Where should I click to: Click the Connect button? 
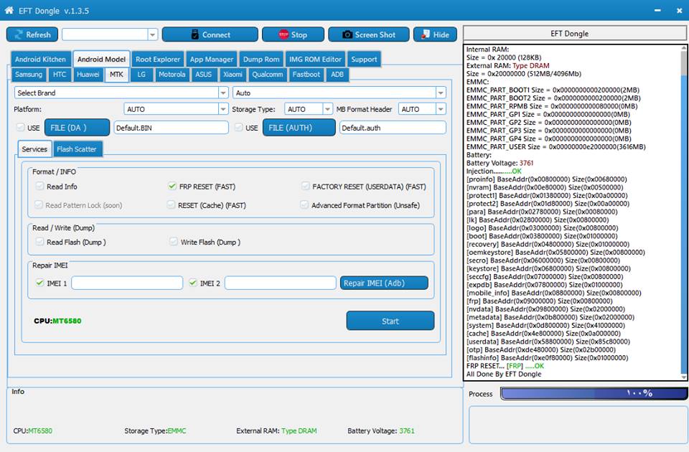pos(210,34)
